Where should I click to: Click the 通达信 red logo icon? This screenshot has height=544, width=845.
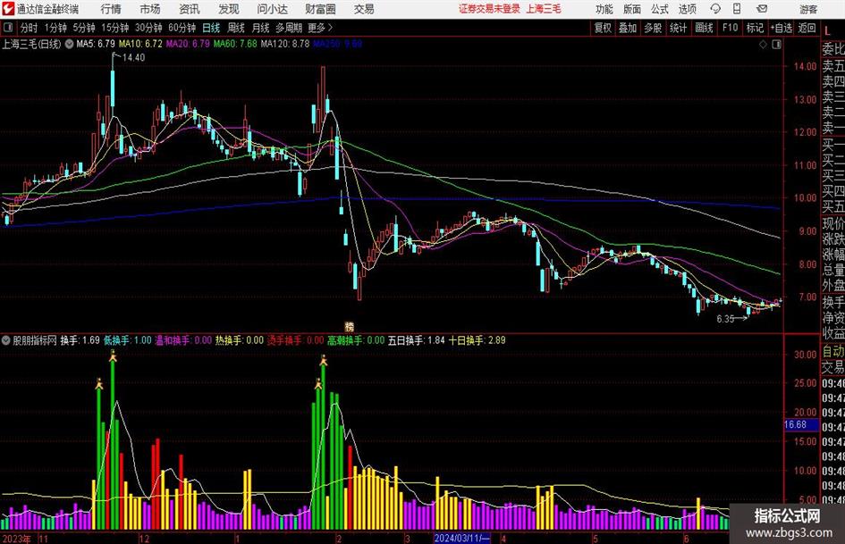(x=8, y=9)
